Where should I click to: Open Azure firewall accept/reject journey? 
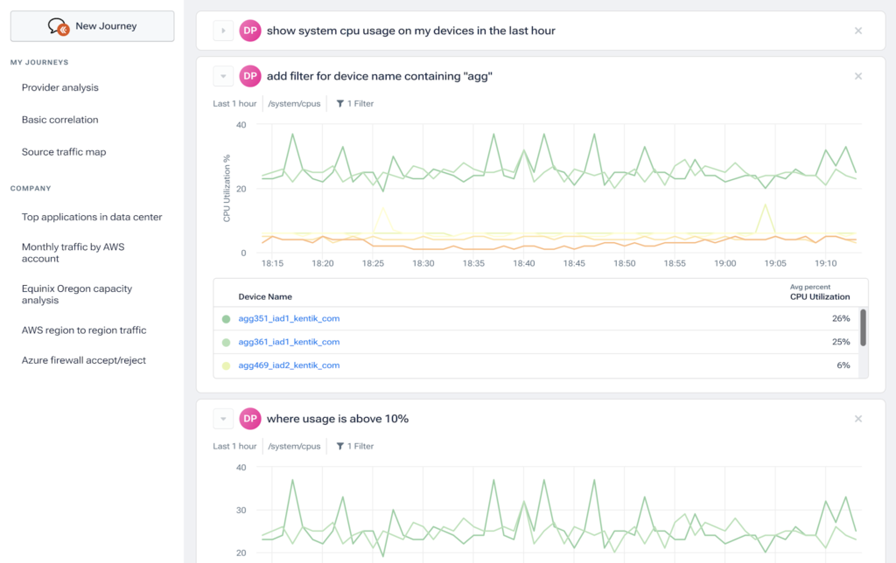pyautogui.click(x=84, y=360)
